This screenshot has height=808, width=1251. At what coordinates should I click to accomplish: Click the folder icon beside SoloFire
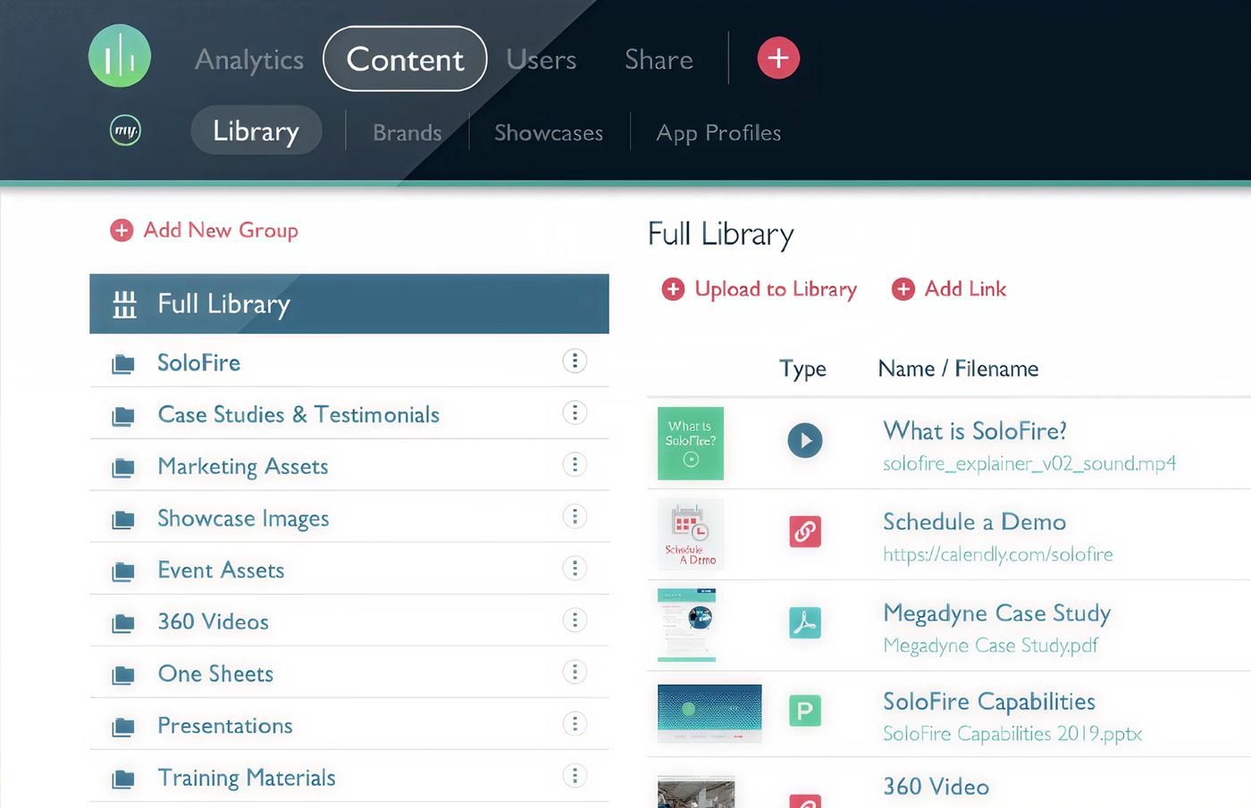pos(123,364)
